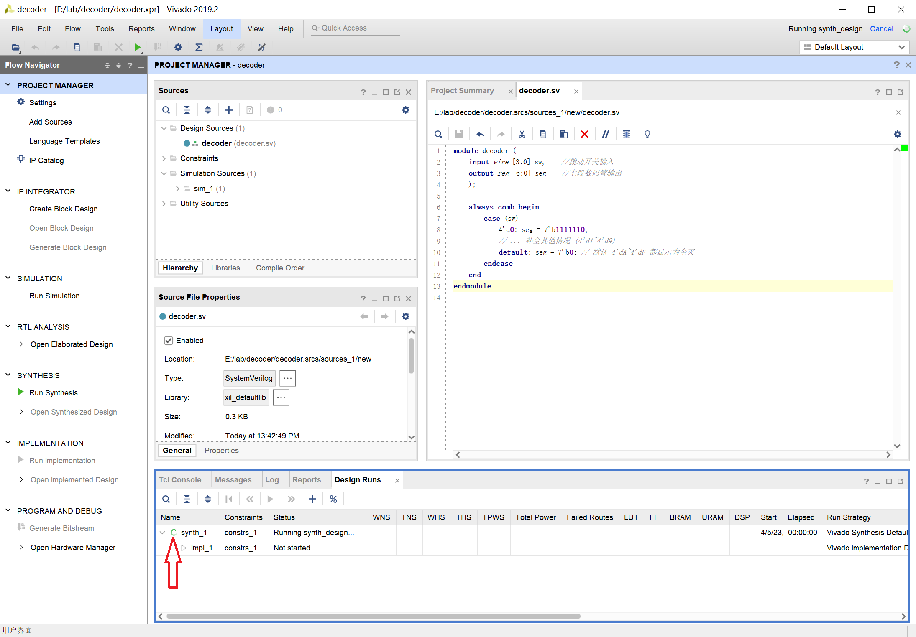Click the Sigma report icon in main toolbar
916x637 pixels.
coord(199,47)
